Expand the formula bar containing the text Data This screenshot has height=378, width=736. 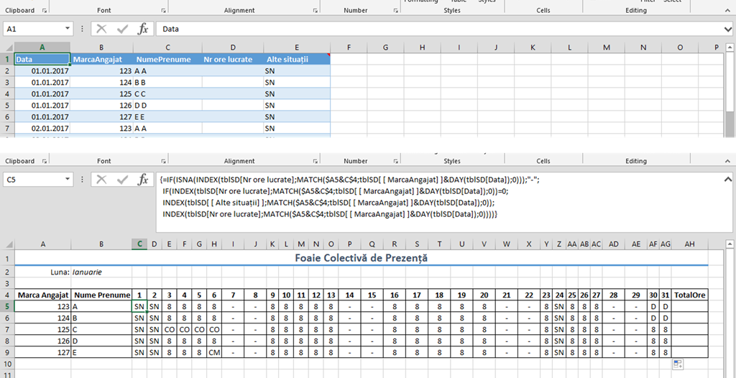point(727,29)
